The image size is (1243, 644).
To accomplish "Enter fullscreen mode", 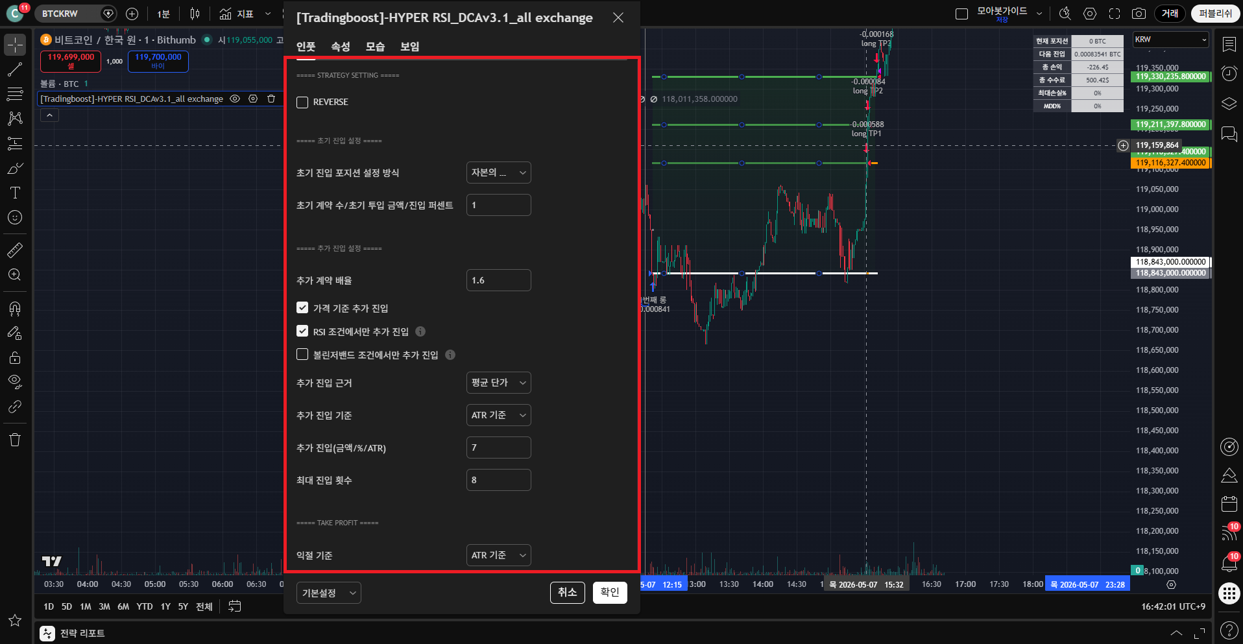I will [x=1115, y=14].
